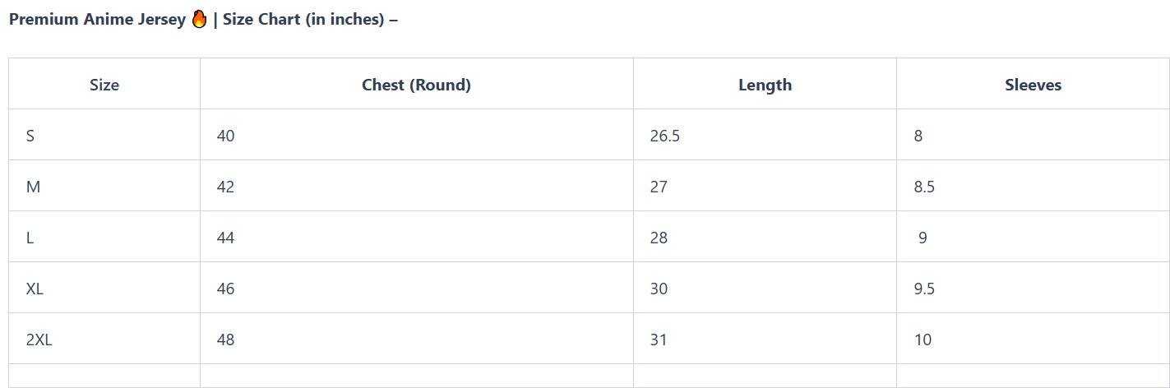The width and height of the screenshot is (1170, 388).
Task: Select the Length column header
Action: point(765,85)
